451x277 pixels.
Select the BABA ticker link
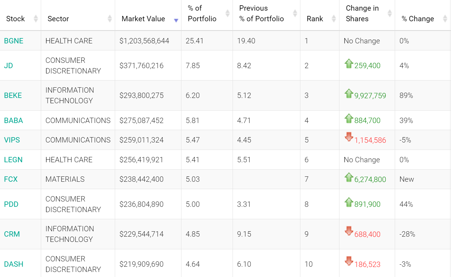14,120
